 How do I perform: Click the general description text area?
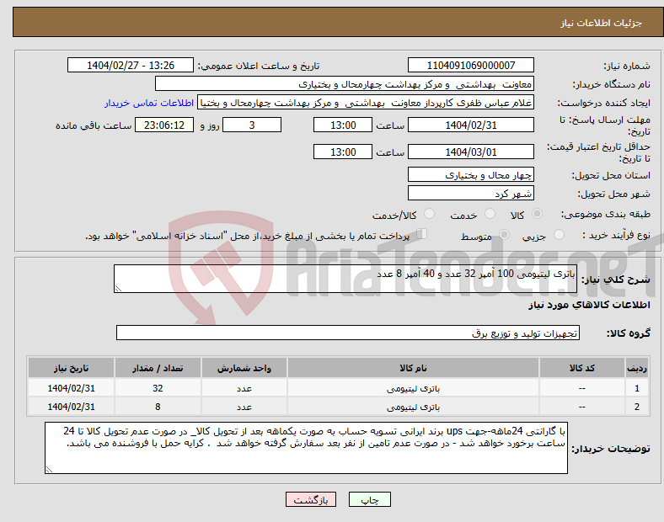(345, 279)
